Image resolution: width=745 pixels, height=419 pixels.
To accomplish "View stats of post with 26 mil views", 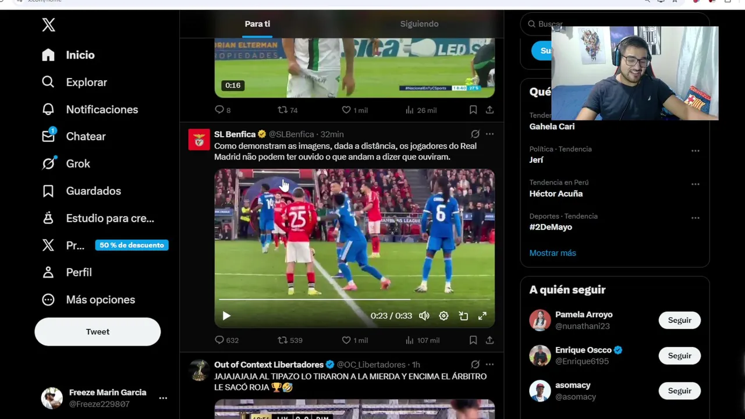I will point(420,110).
